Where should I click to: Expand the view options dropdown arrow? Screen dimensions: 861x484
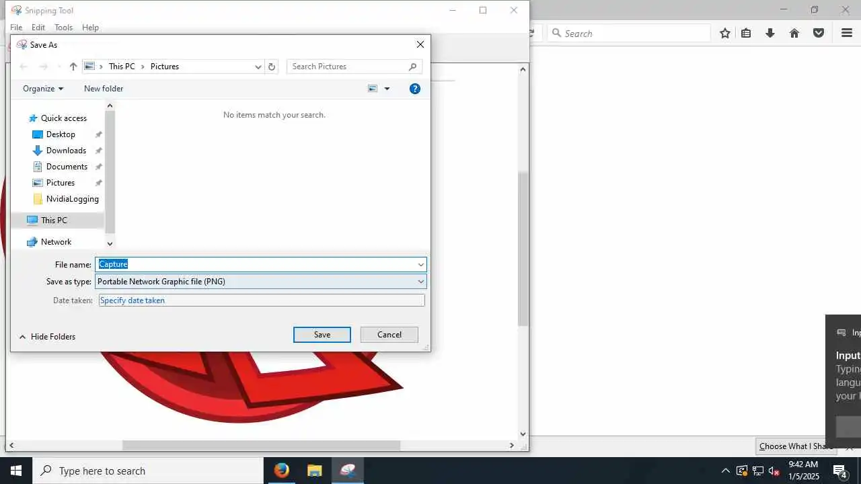pyautogui.click(x=387, y=89)
